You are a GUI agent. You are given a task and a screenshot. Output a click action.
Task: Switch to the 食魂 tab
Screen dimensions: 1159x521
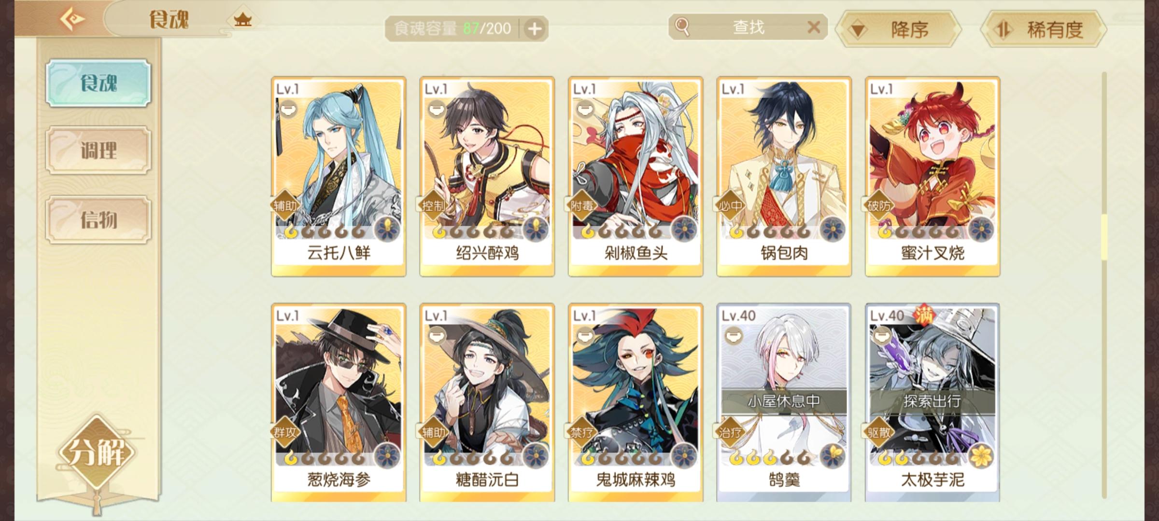[99, 83]
